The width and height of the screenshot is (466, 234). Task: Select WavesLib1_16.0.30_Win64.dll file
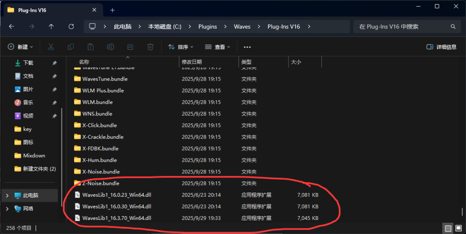117,206
